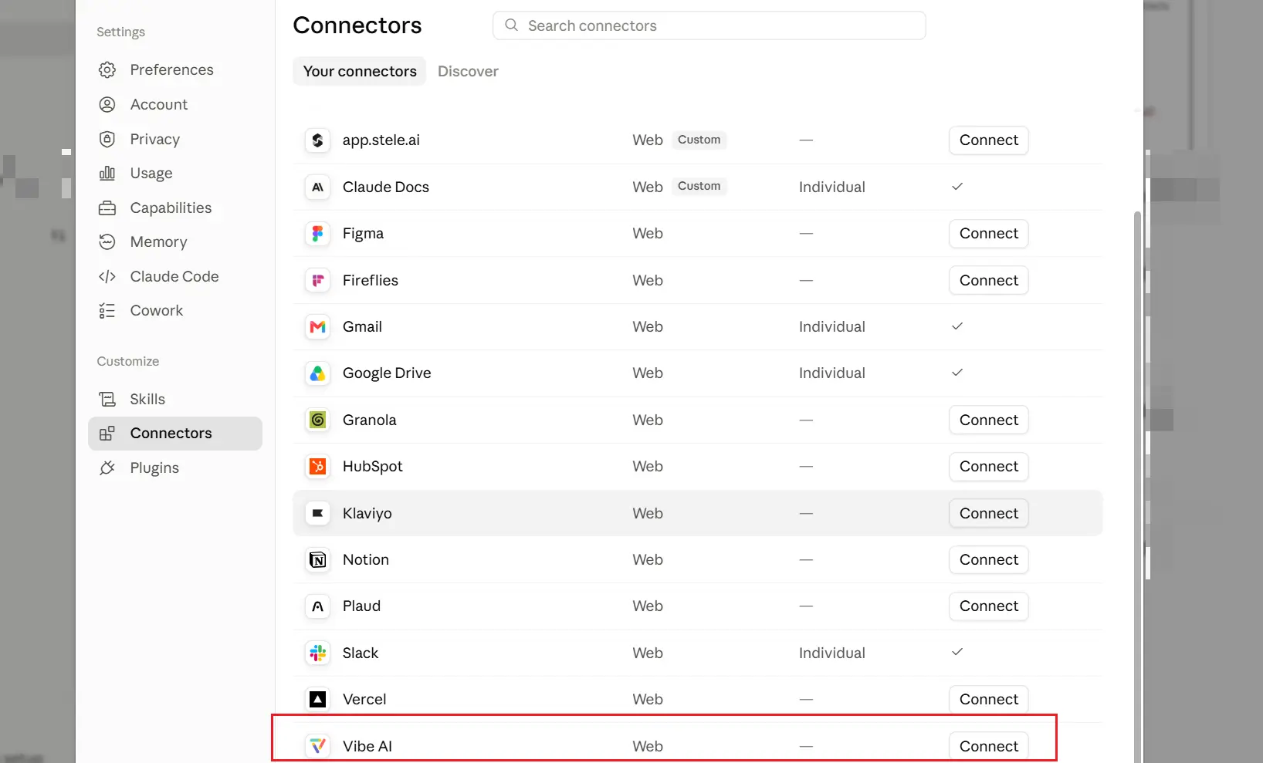Click the Cowork list icon
The width and height of the screenshot is (1263, 763).
point(107,310)
